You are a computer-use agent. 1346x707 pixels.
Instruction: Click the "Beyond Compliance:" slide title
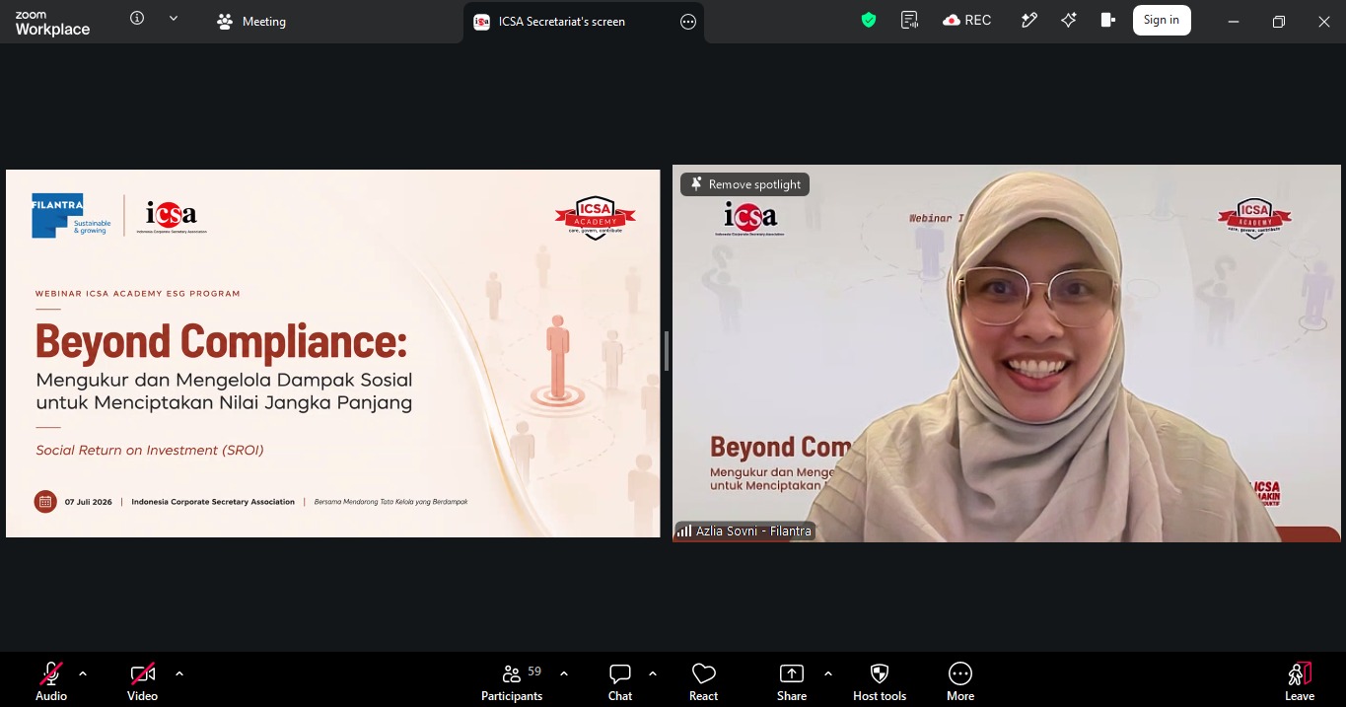tap(221, 342)
